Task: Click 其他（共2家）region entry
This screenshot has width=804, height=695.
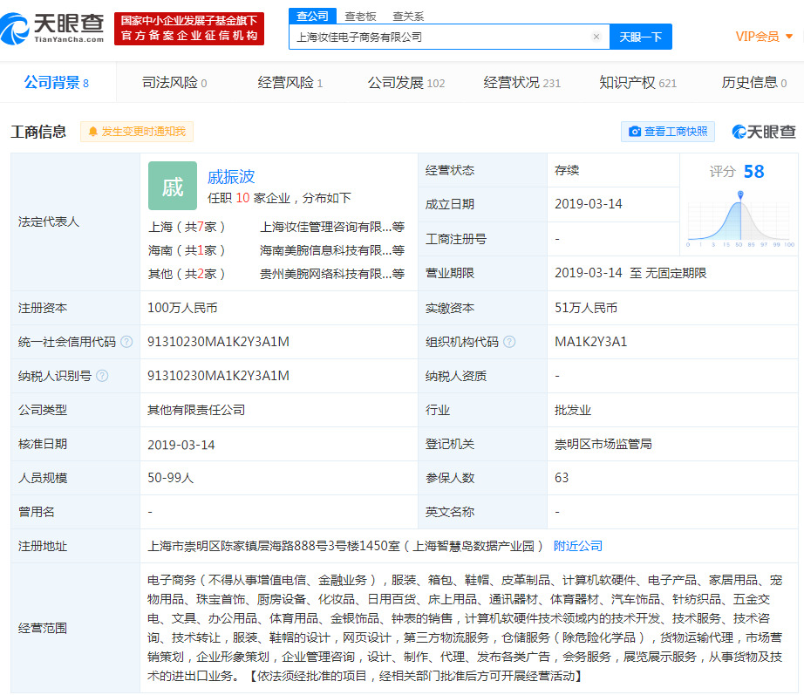Action: tap(187, 274)
